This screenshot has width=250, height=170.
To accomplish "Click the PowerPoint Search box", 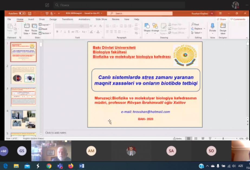I will pyautogui.click(x=140, y=13).
